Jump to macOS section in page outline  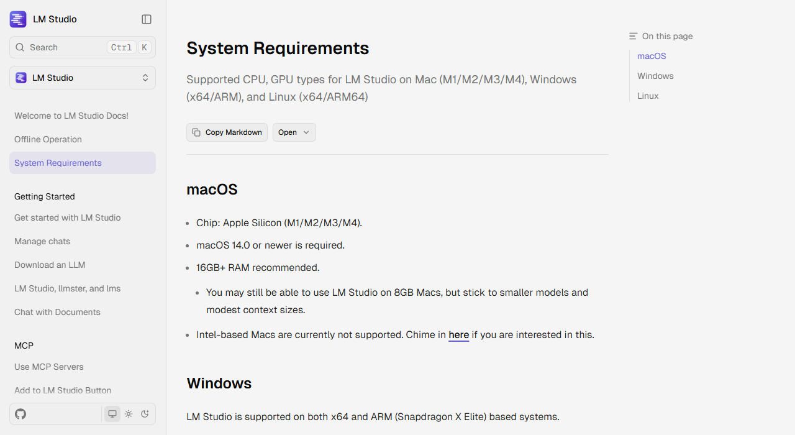pos(652,56)
